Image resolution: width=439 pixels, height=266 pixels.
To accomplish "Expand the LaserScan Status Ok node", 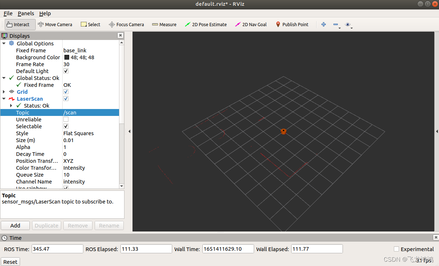I will point(11,106).
